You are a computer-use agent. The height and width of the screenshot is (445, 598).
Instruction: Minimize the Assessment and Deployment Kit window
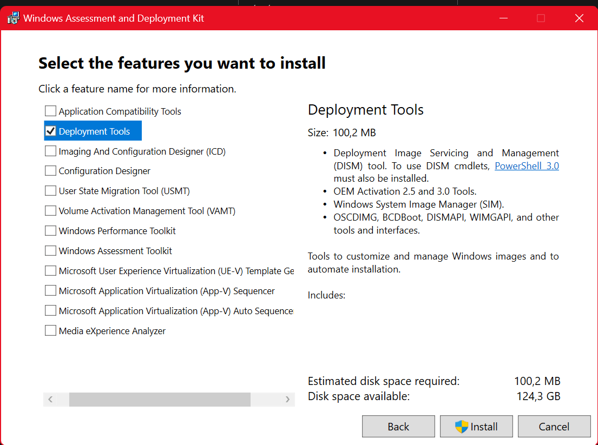[x=503, y=18]
